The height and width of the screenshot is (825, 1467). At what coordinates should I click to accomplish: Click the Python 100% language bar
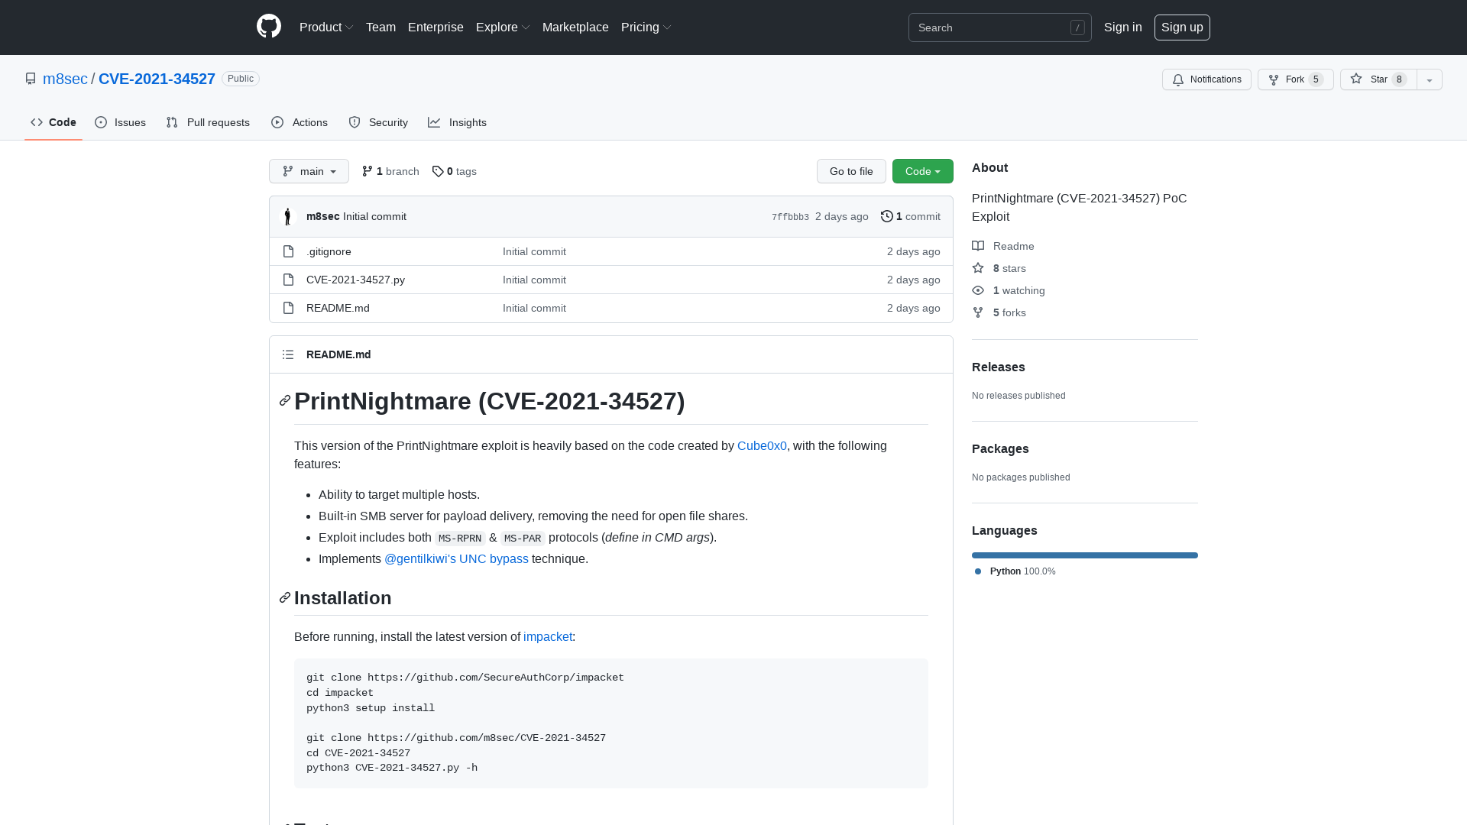tap(1084, 555)
